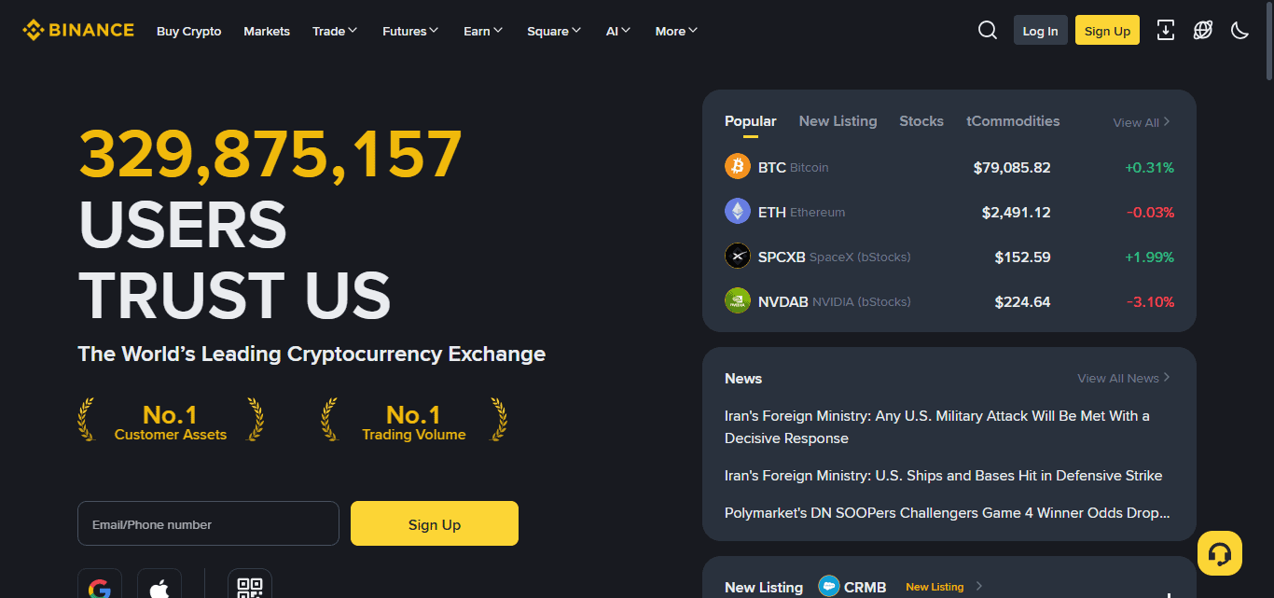Click the CRMB token icon

coord(829,586)
